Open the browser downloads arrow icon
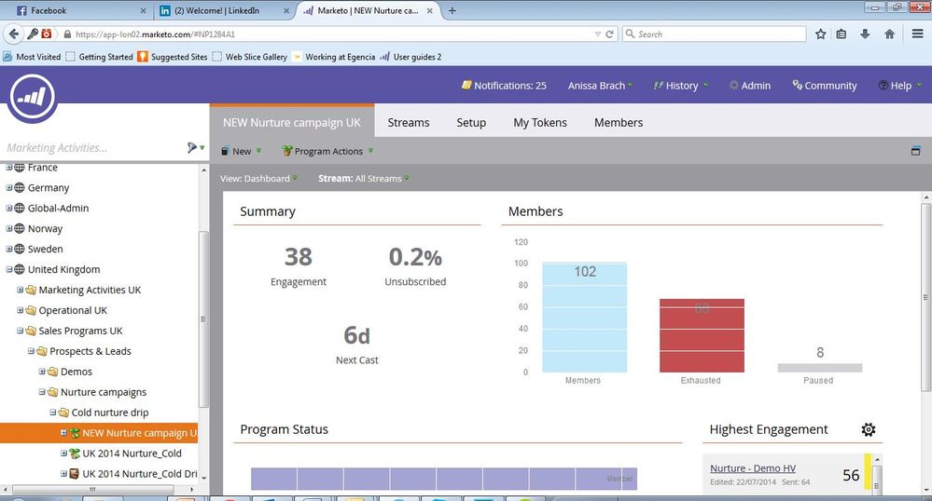932x501 pixels. 865,34
